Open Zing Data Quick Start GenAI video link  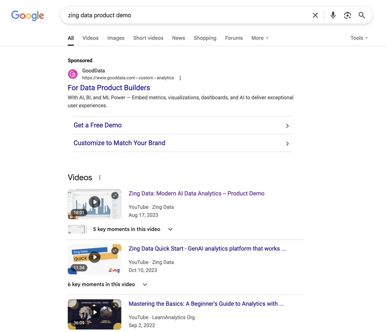[207, 249]
